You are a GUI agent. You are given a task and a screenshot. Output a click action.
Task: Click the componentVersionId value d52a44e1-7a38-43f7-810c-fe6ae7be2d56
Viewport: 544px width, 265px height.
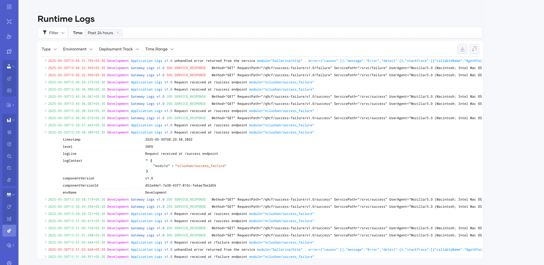(x=180, y=185)
